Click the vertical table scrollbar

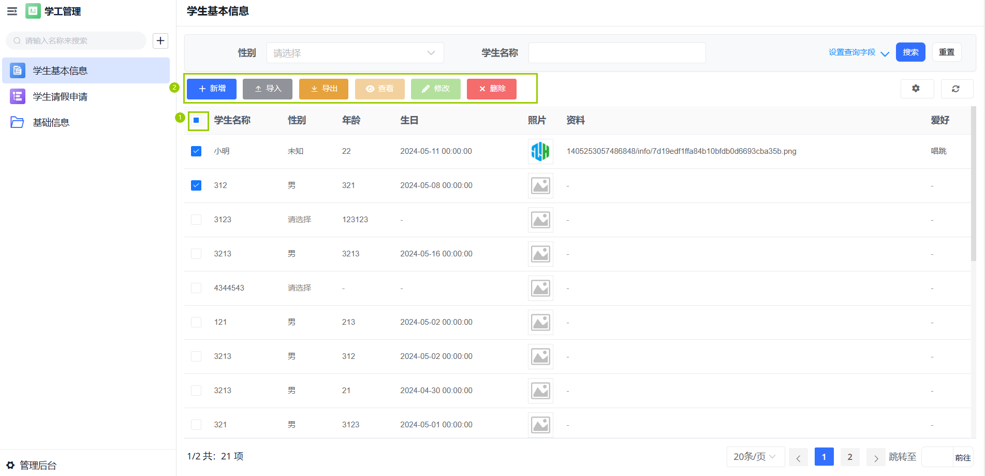coord(974,184)
